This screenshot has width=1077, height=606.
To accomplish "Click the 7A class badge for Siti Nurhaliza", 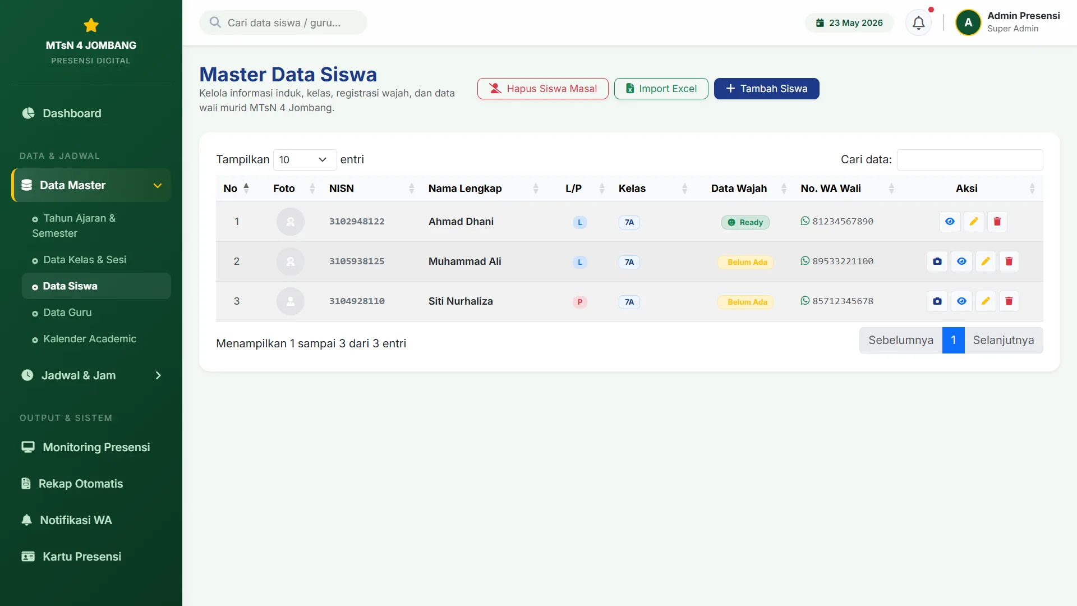I will [629, 302].
